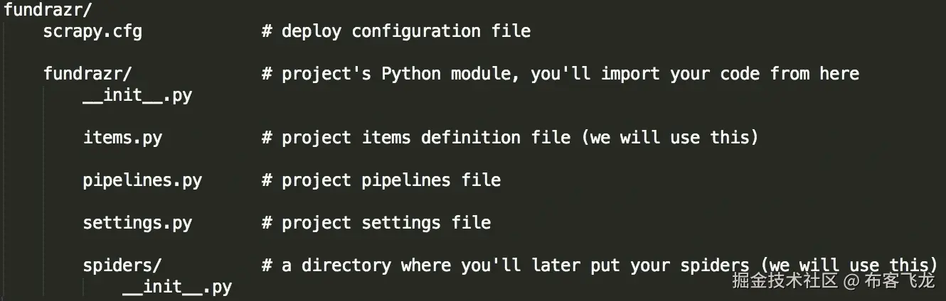
Task: Click the @ 布客飞龙 author watermark
Action: (x=889, y=280)
